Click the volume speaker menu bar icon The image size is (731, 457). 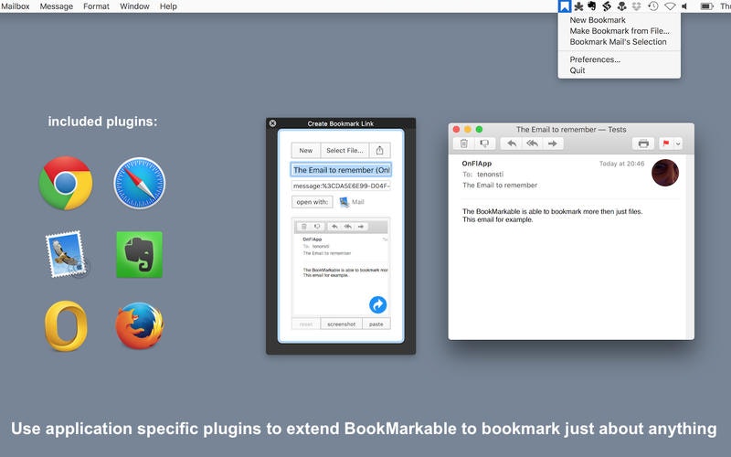(x=684, y=6)
